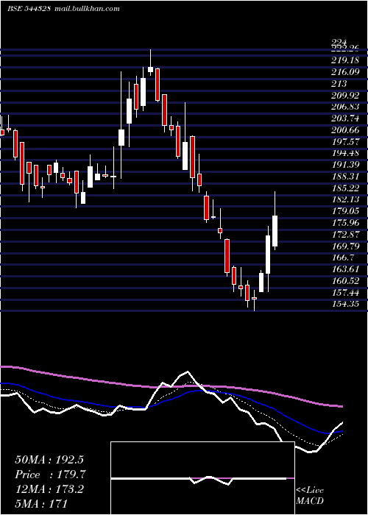
Task: Click the mail.bullkhan.com watermark text
Action: click(x=86, y=9)
